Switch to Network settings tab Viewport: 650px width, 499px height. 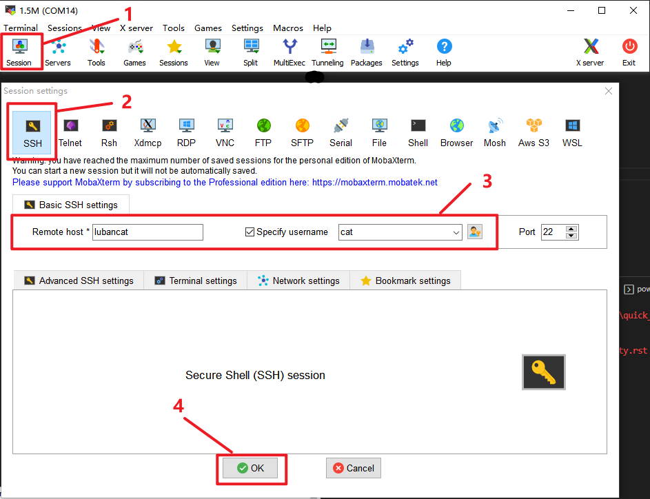coord(298,281)
